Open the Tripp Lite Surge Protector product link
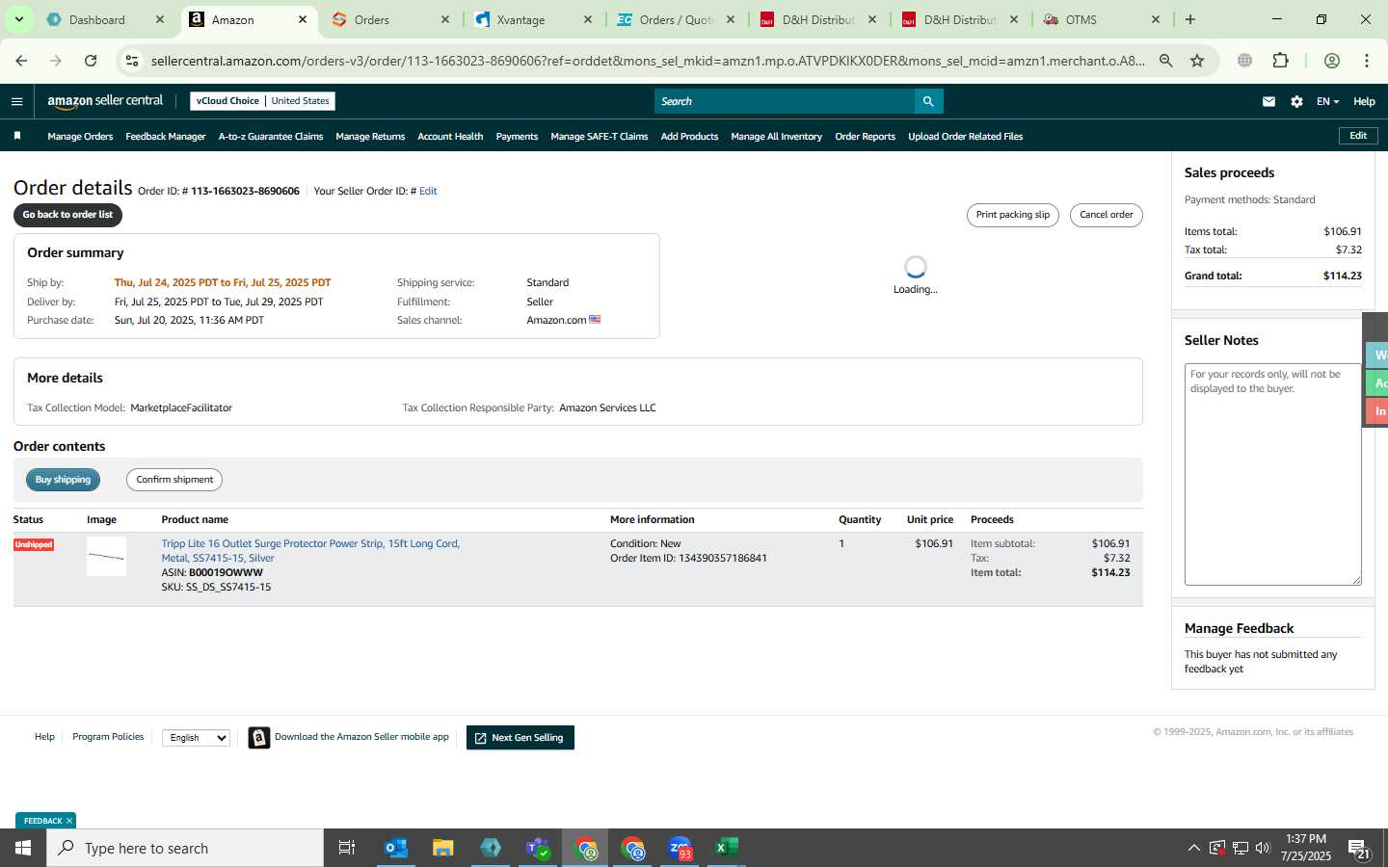This screenshot has width=1388, height=867. [310, 551]
